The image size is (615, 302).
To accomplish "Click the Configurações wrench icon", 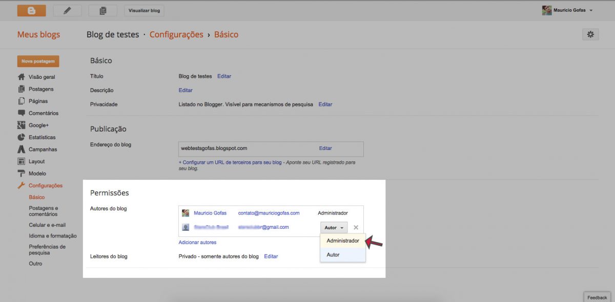I will (22, 185).
